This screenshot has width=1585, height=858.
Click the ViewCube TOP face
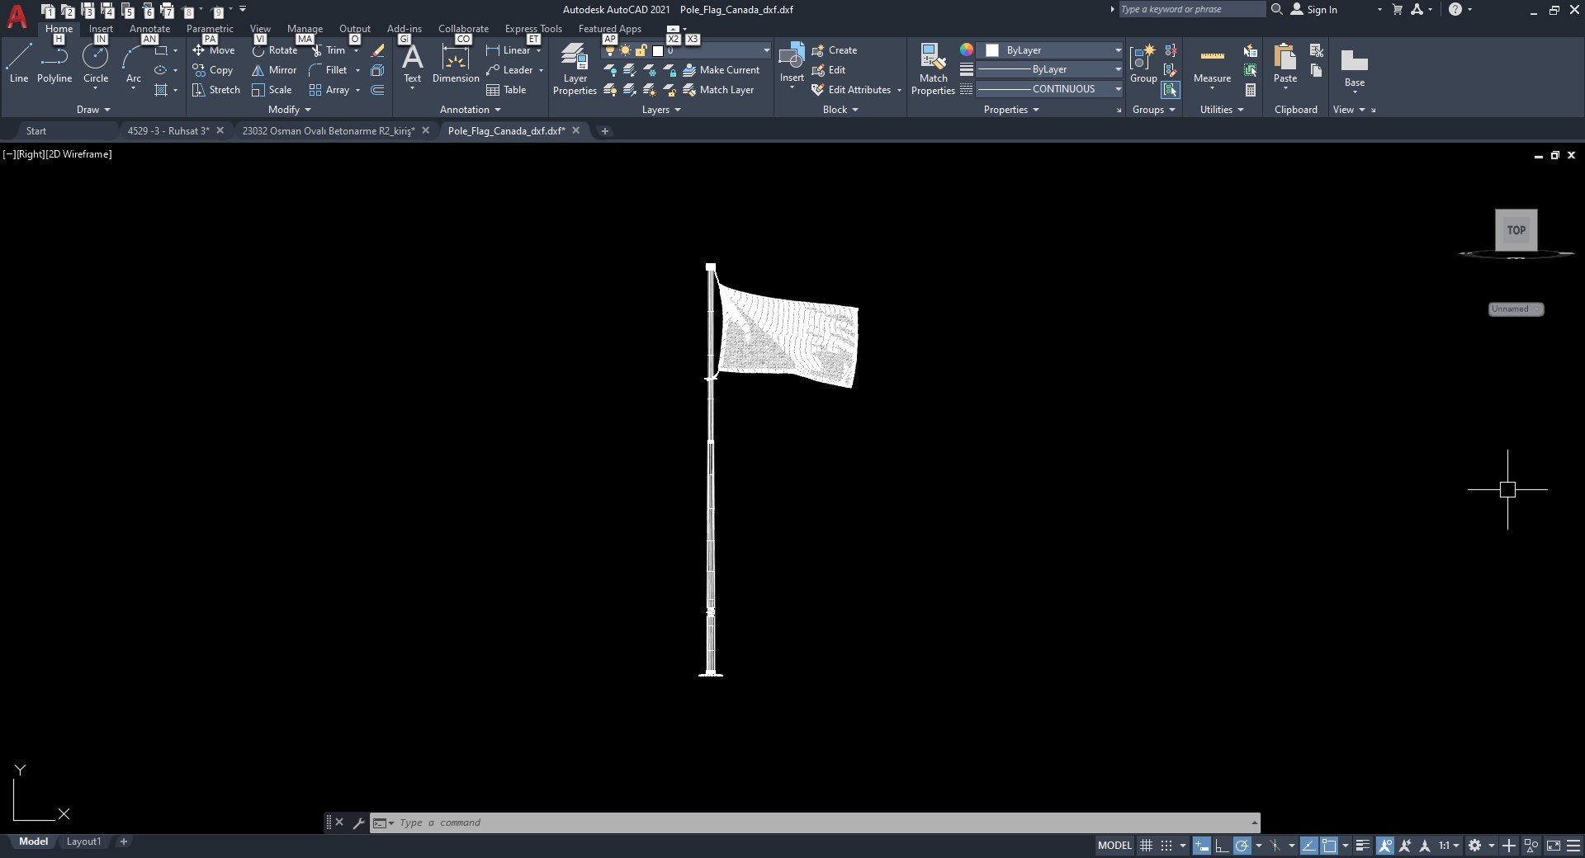pyautogui.click(x=1516, y=230)
